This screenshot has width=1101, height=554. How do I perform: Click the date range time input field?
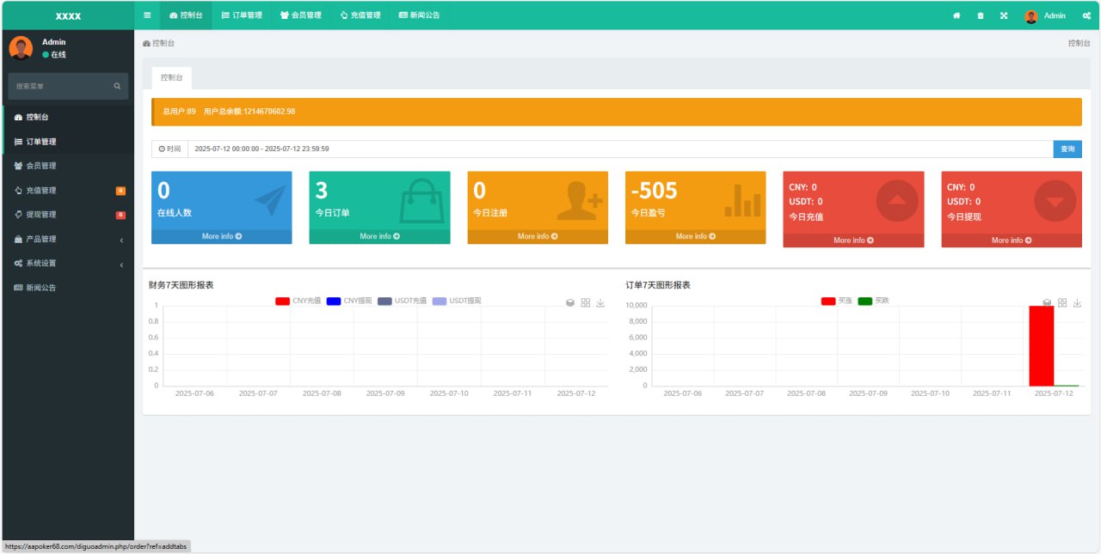tap(619, 149)
